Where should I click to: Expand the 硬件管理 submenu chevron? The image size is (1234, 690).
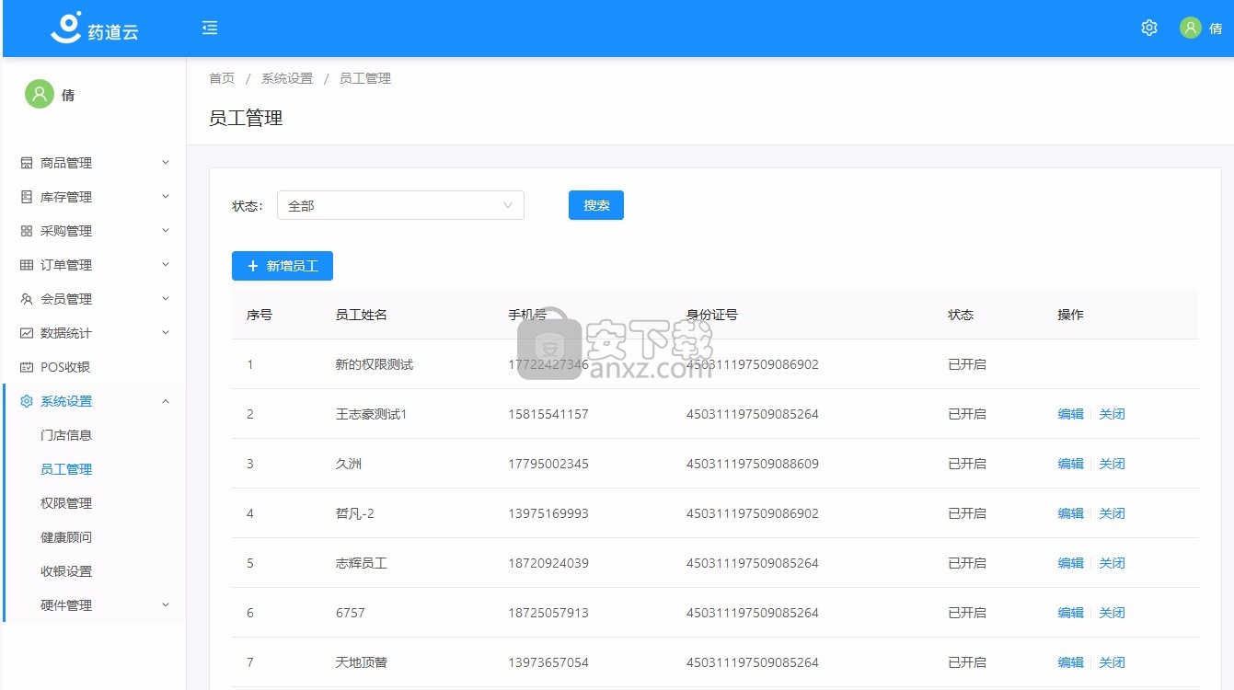[x=166, y=604]
